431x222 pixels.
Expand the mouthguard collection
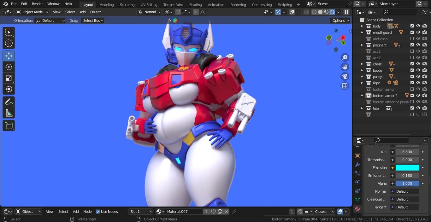pyautogui.click(x=362, y=33)
